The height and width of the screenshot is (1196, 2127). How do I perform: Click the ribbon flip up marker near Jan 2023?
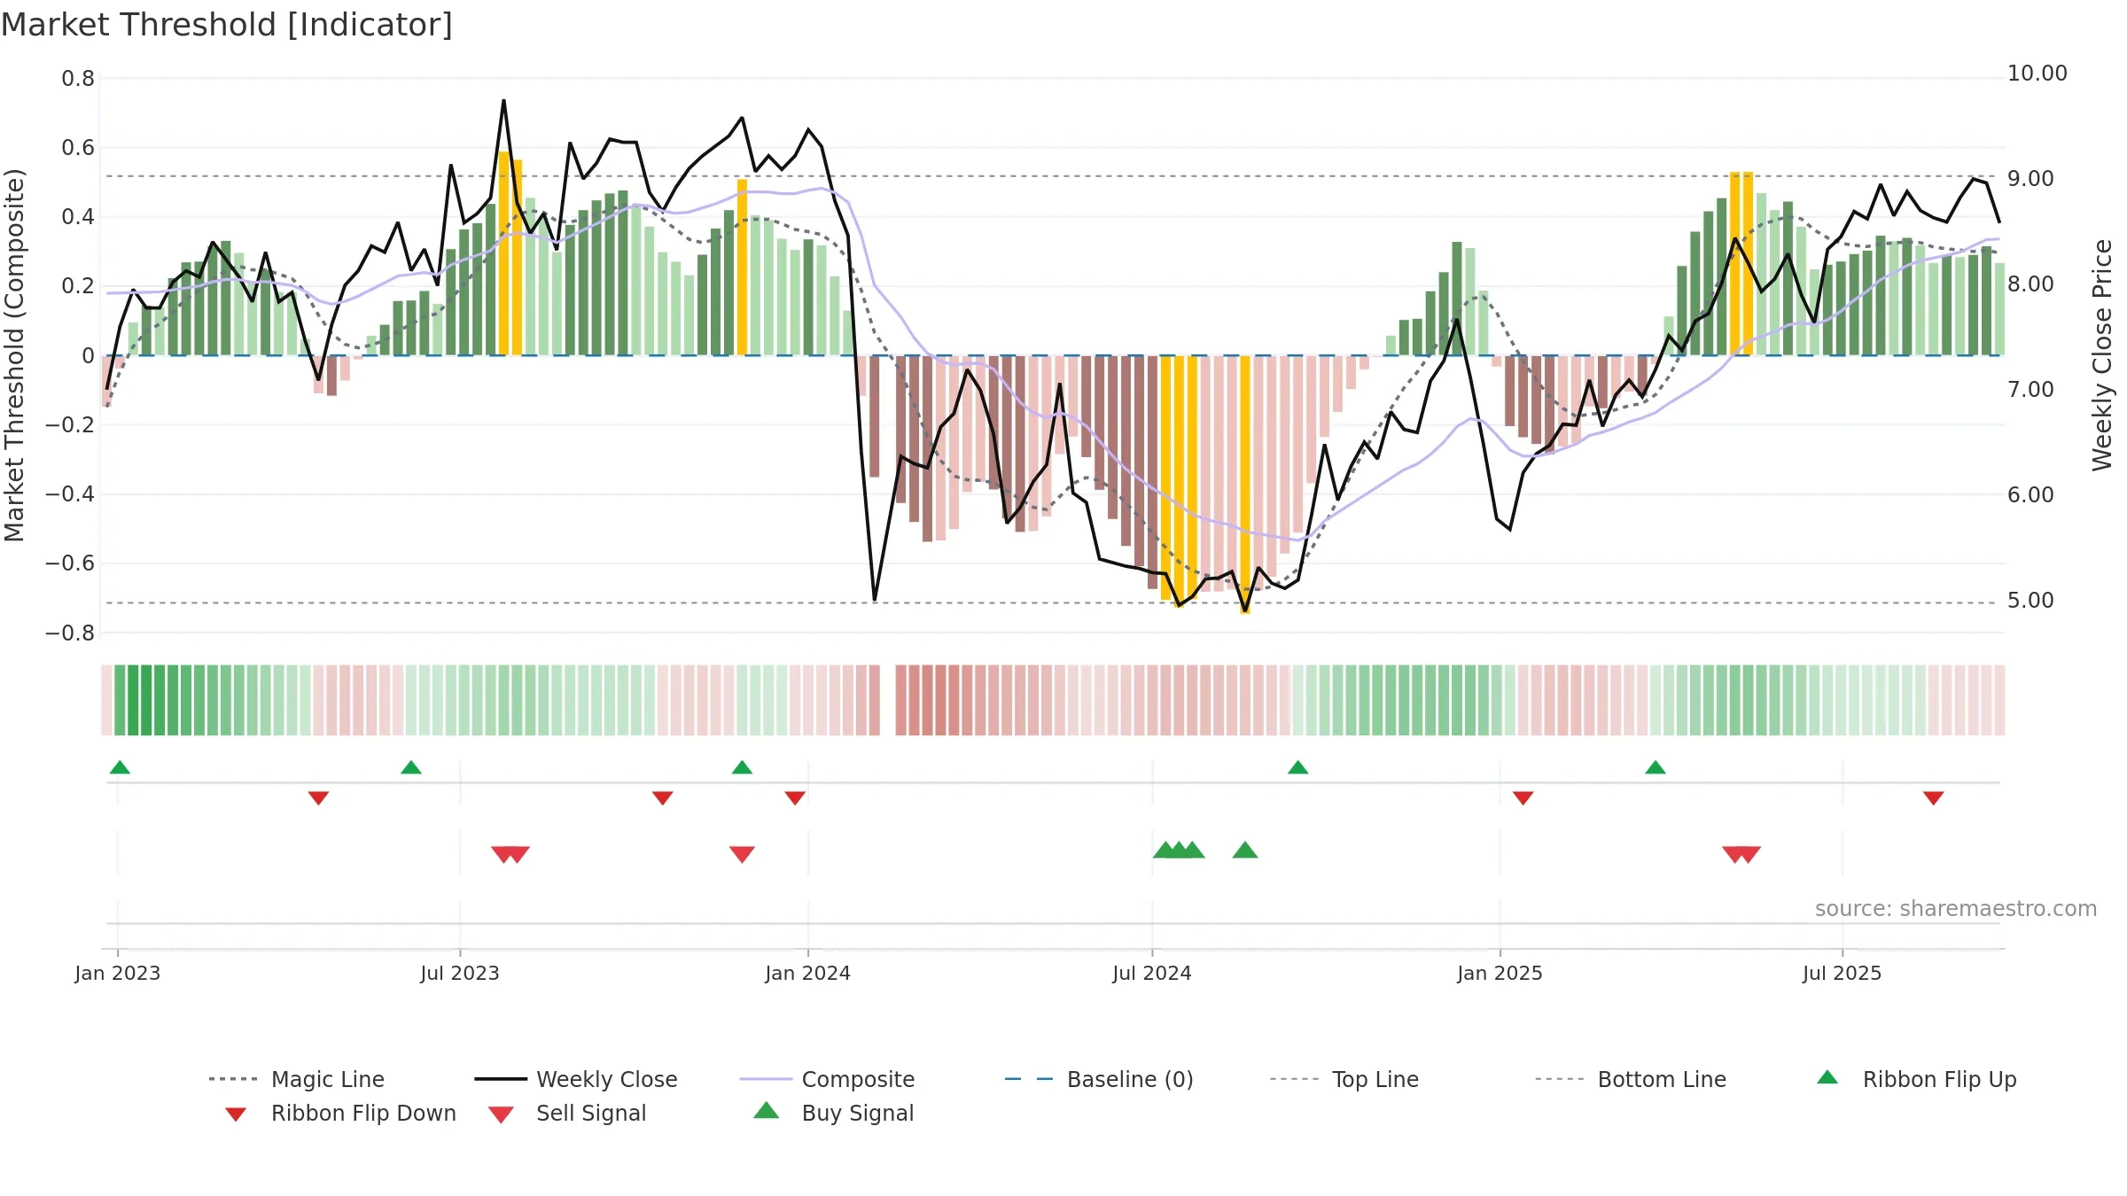point(120,767)
